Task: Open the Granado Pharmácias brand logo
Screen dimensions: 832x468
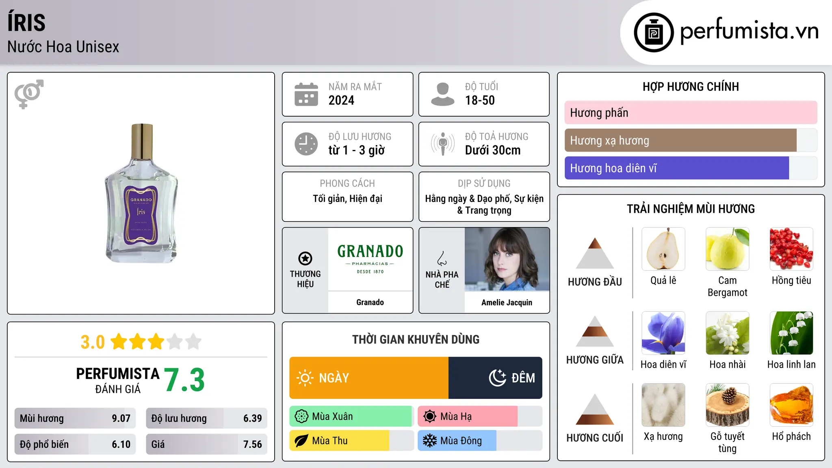Action: point(370,259)
